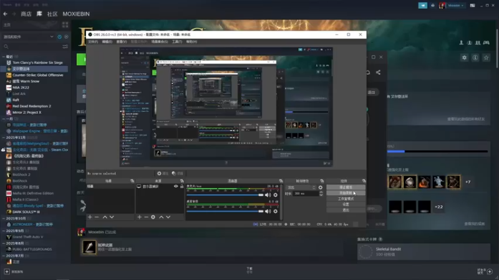The width and height of the screenshot is (499, 280).
Task: Open the OBS Scene Collection menu
Action: click(x=160, y=42)
